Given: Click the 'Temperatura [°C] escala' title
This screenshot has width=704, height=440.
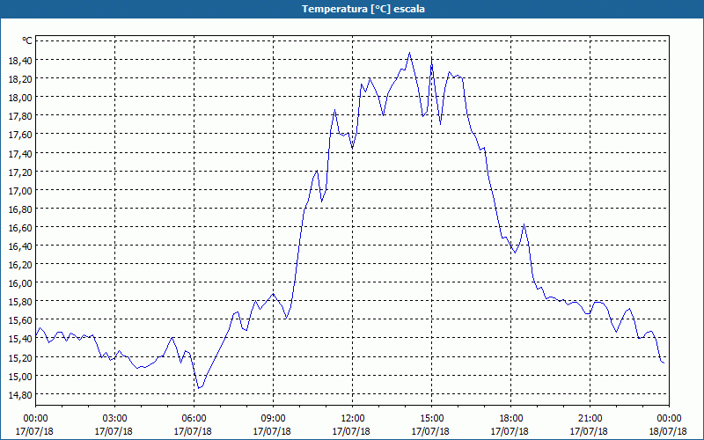Looking at the screenshot, I should tap(363, 9).
